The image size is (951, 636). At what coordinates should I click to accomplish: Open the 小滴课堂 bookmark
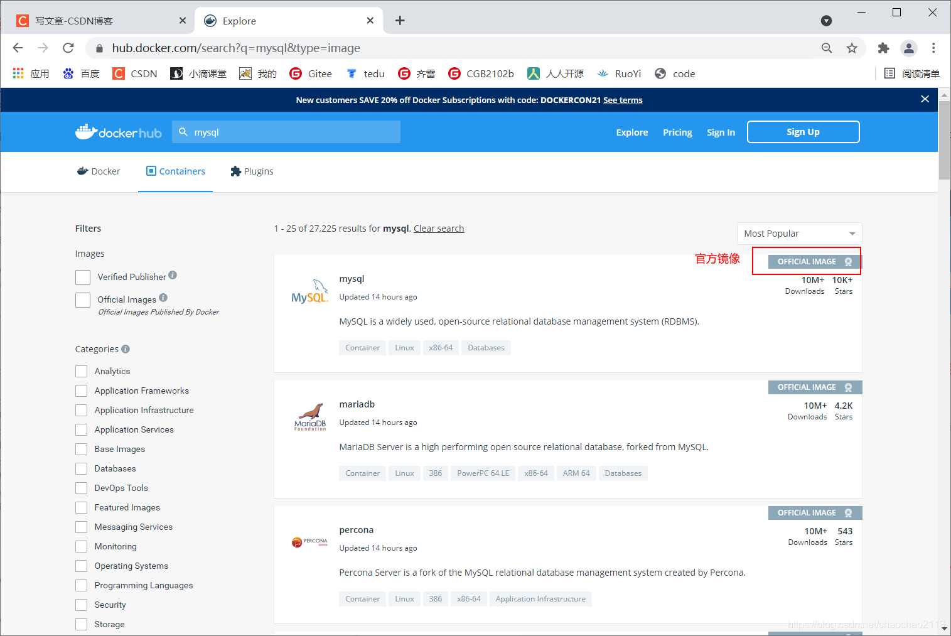(x=198, y=73)
